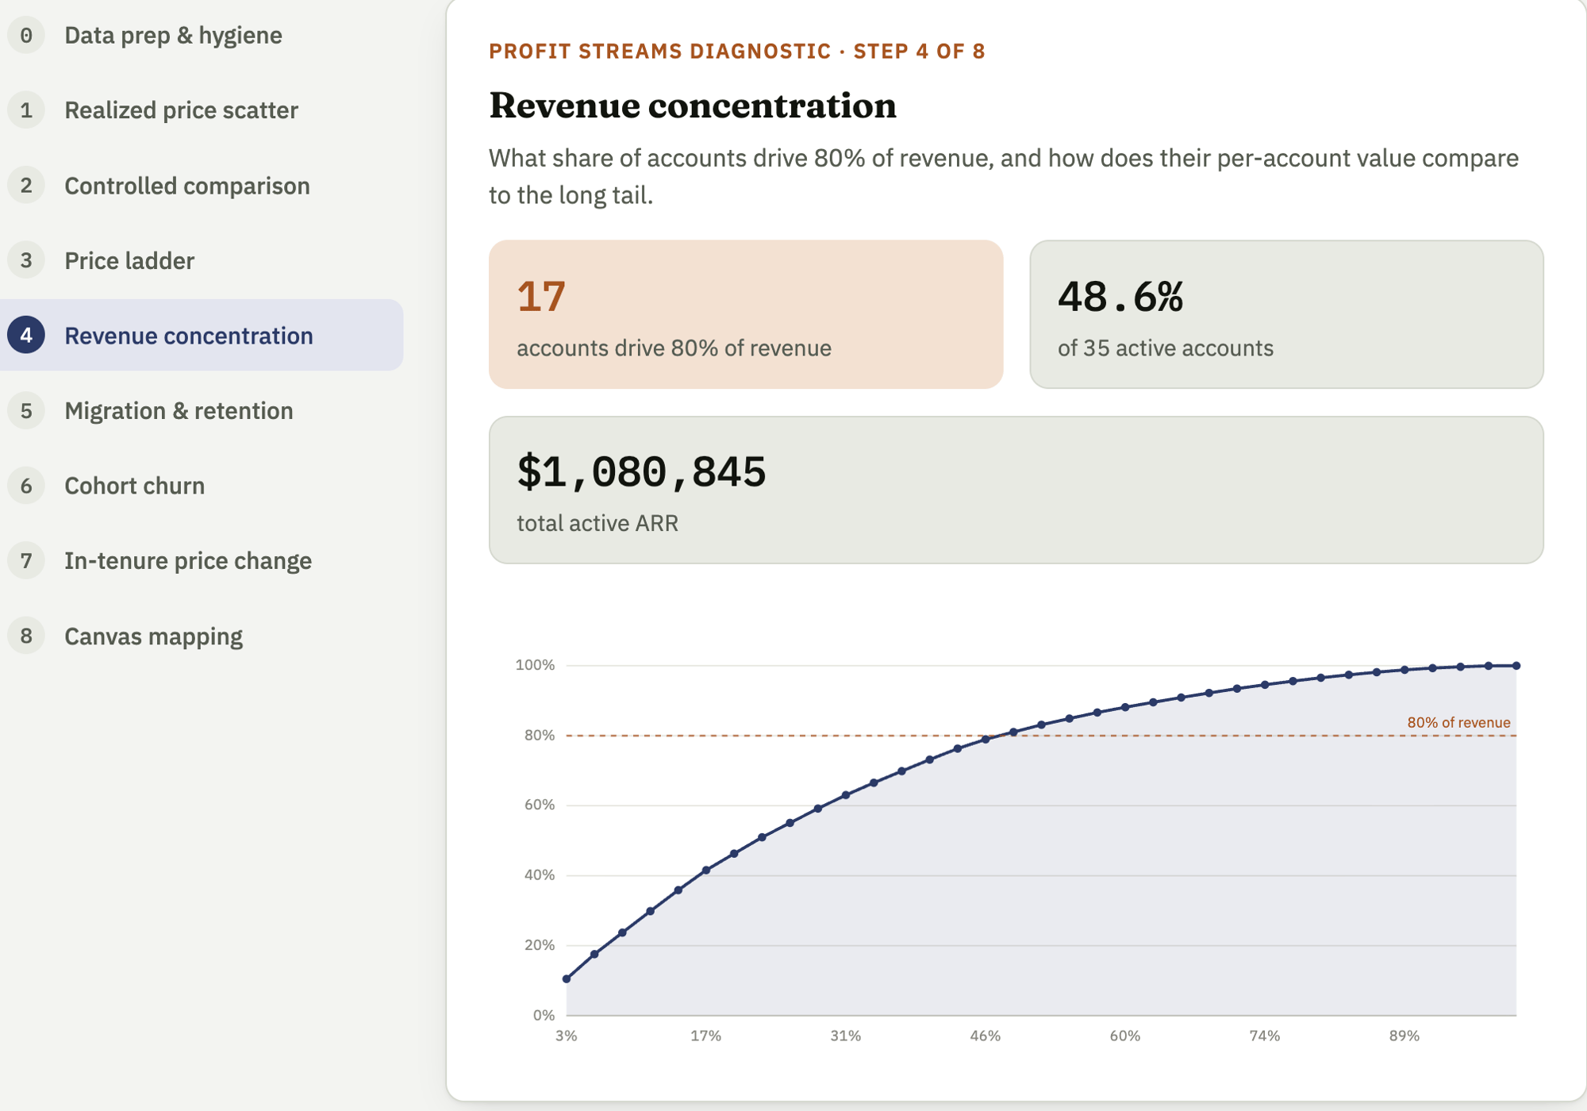The width and height of the screenshot is (1587, 1111).
Task: Click the step 0 number badge
Action: tap(26, 35)
